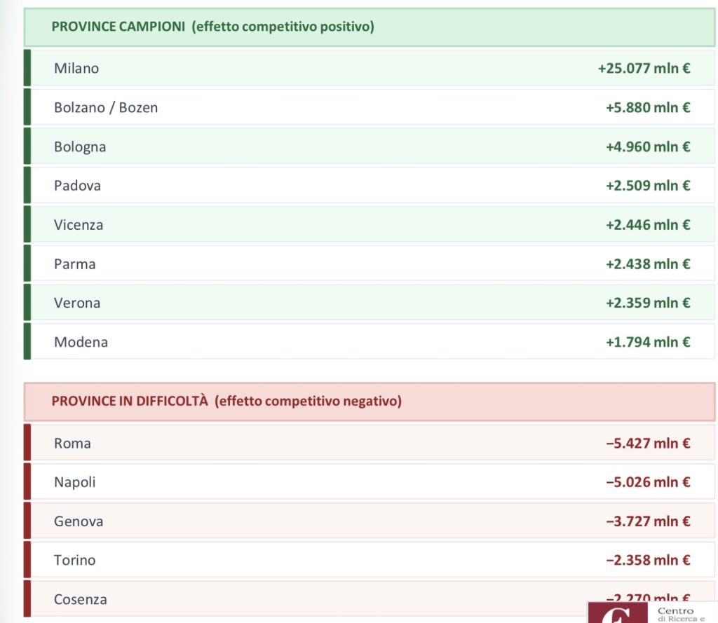Viewport: 718px width, 623px height.
Task: Select the Genova province name
Action: [x=79, y=521]
